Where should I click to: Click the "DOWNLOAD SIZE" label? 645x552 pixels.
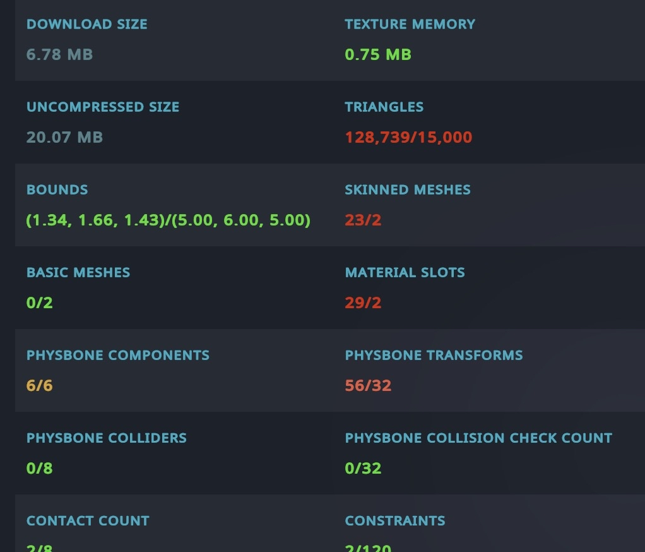(87, 24)
